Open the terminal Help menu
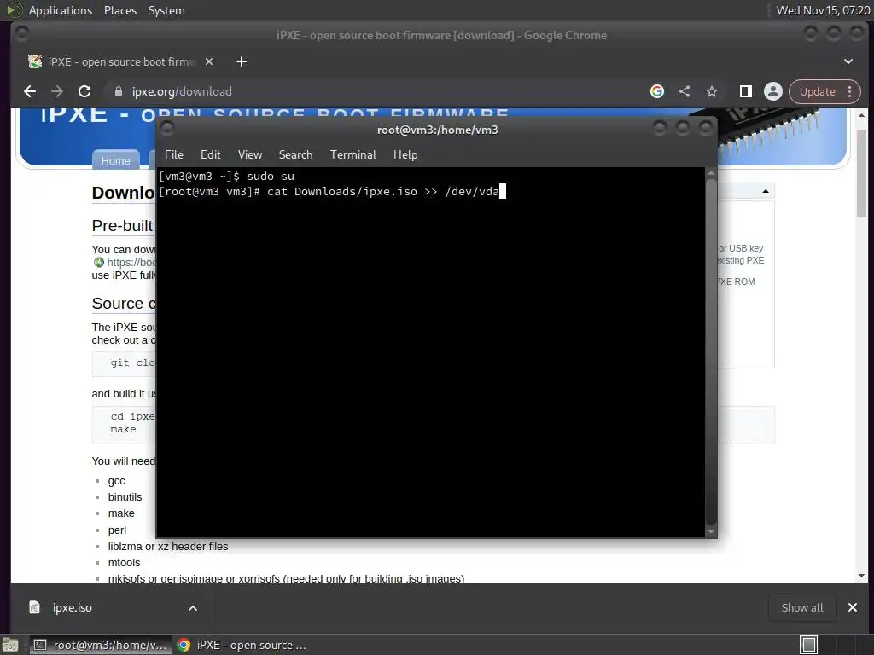874x655 pixels. [x=405, y=155]
